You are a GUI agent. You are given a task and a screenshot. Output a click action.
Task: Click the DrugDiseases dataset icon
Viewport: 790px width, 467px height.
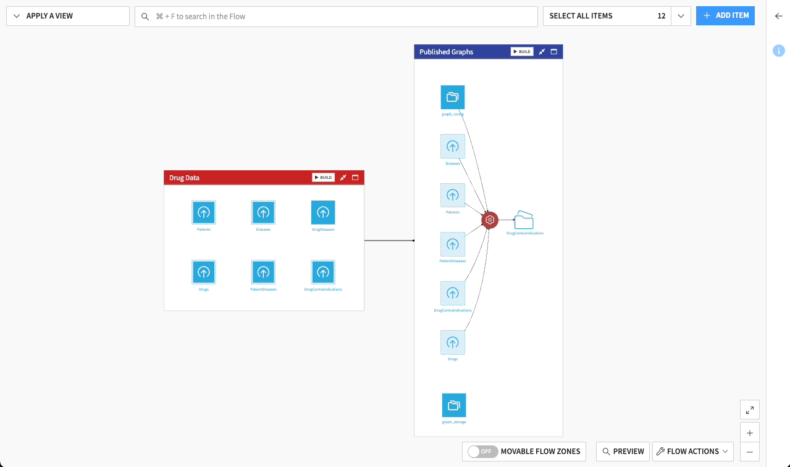point(322,213)
